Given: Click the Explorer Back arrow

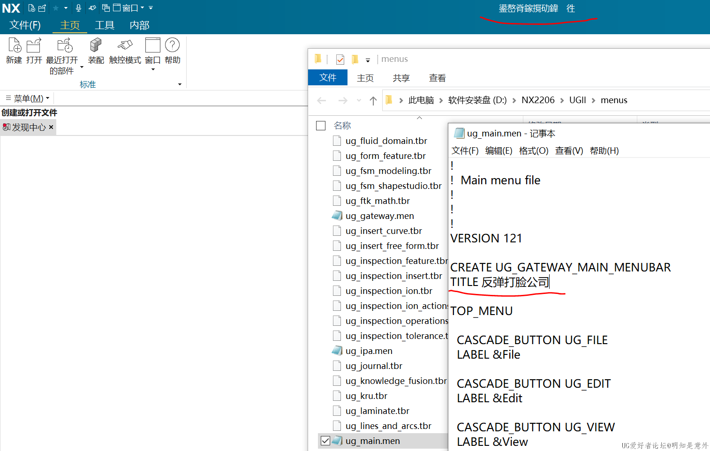Looking at the screenshot, I should point(322,100).
